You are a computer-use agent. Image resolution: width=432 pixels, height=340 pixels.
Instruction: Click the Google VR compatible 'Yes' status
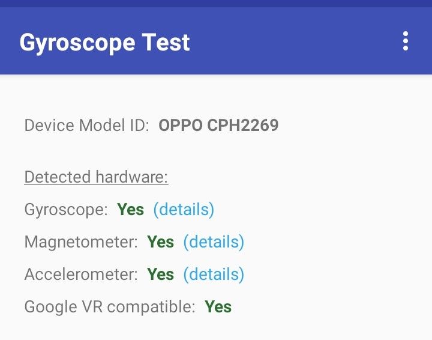(218, 306)
